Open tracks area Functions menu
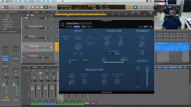This screenshot has height=107, width=191. [x=36, y=12]
